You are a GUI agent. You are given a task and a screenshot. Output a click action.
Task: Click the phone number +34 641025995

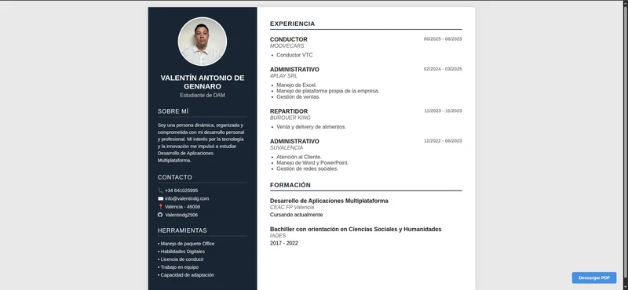[181, 190]
